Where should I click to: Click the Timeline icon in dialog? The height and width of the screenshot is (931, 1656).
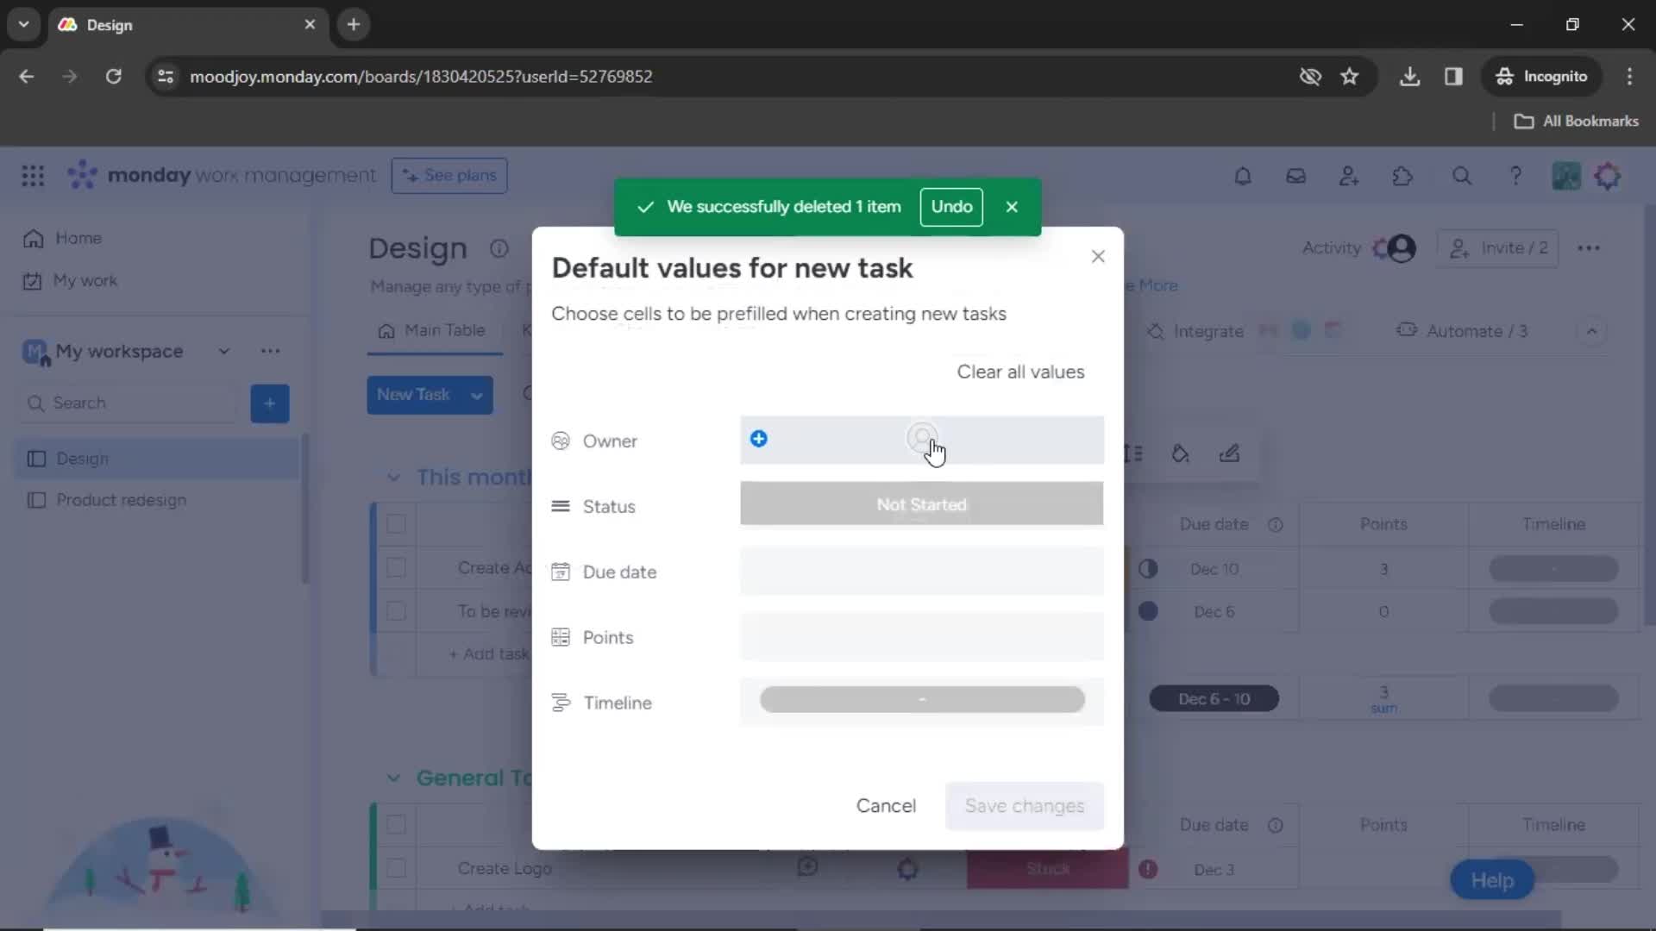(561, 702)
